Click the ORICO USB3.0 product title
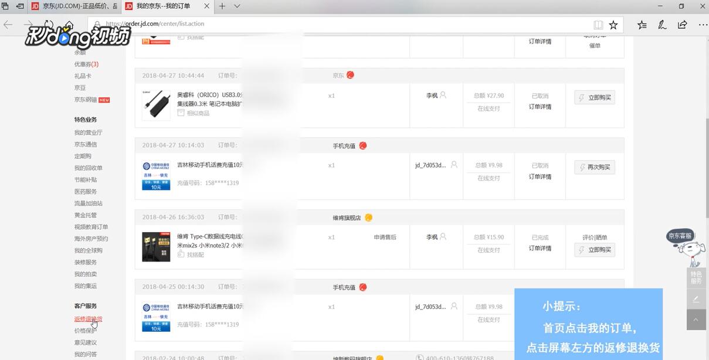The image size is (709, 360). [x=209, y=99]
